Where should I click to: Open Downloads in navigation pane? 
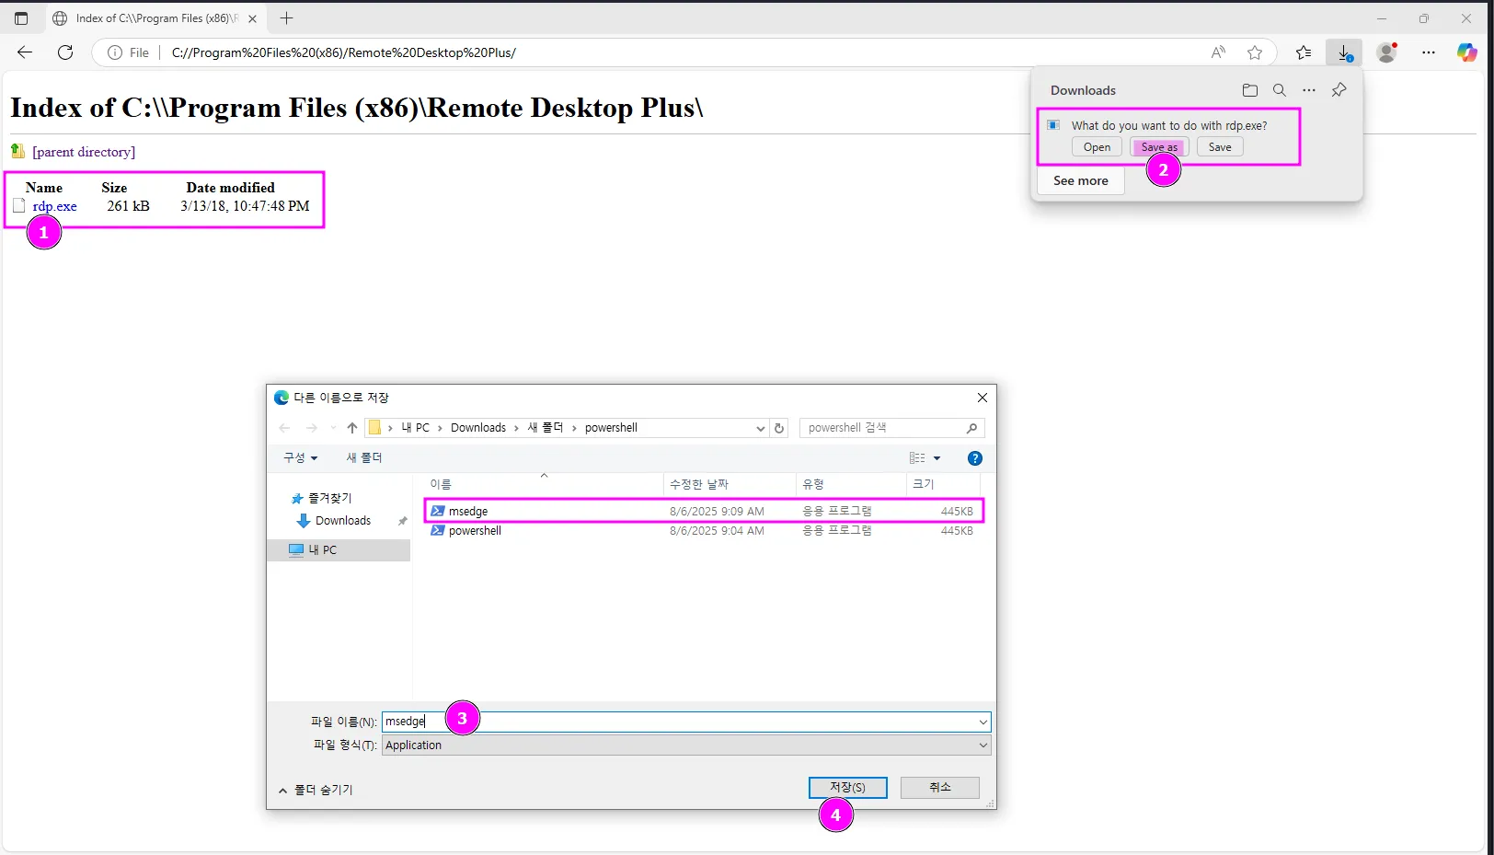pos(342,521)
